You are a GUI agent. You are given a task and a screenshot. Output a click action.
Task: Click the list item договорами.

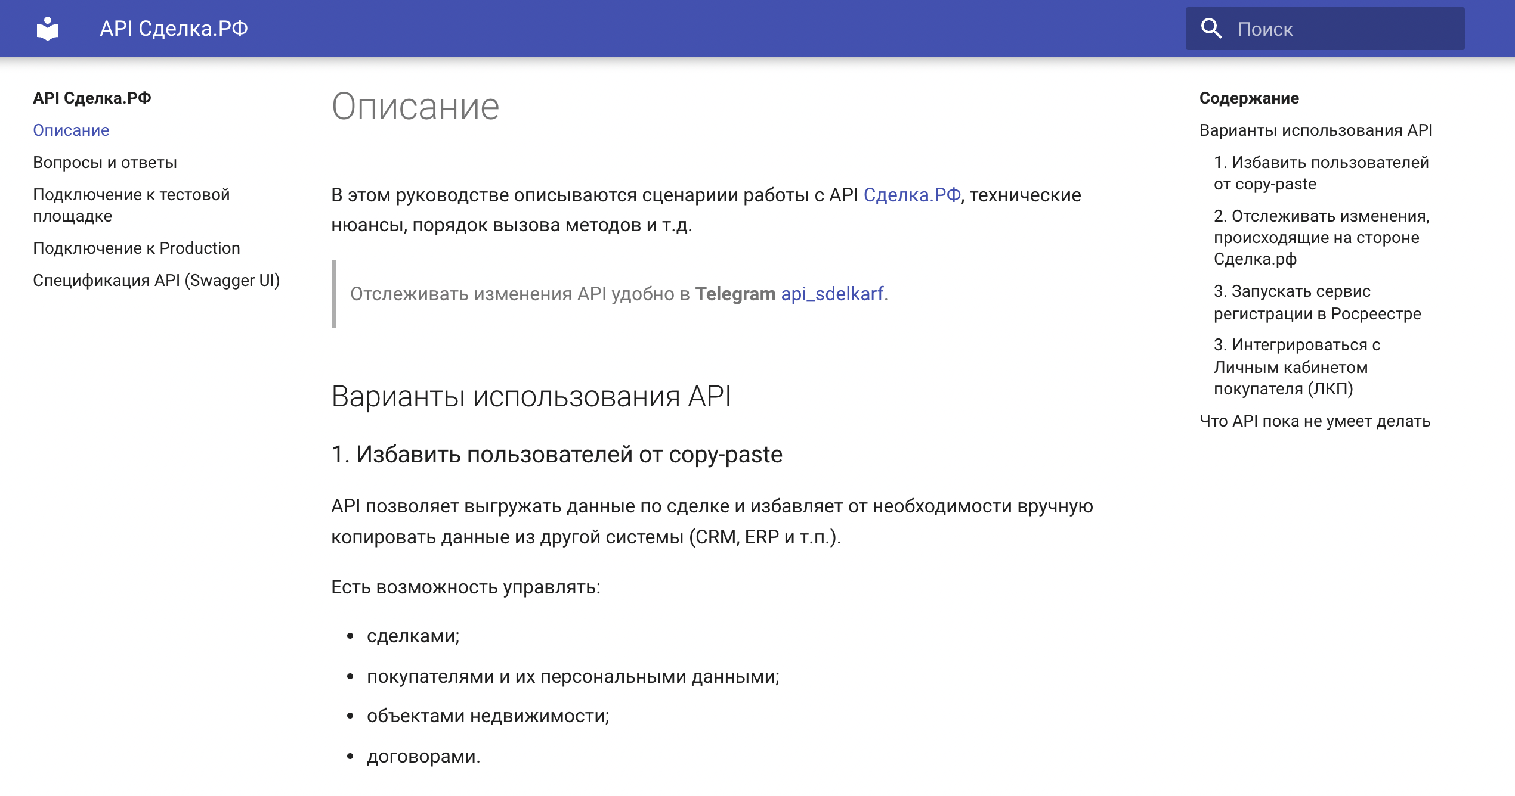423,756
